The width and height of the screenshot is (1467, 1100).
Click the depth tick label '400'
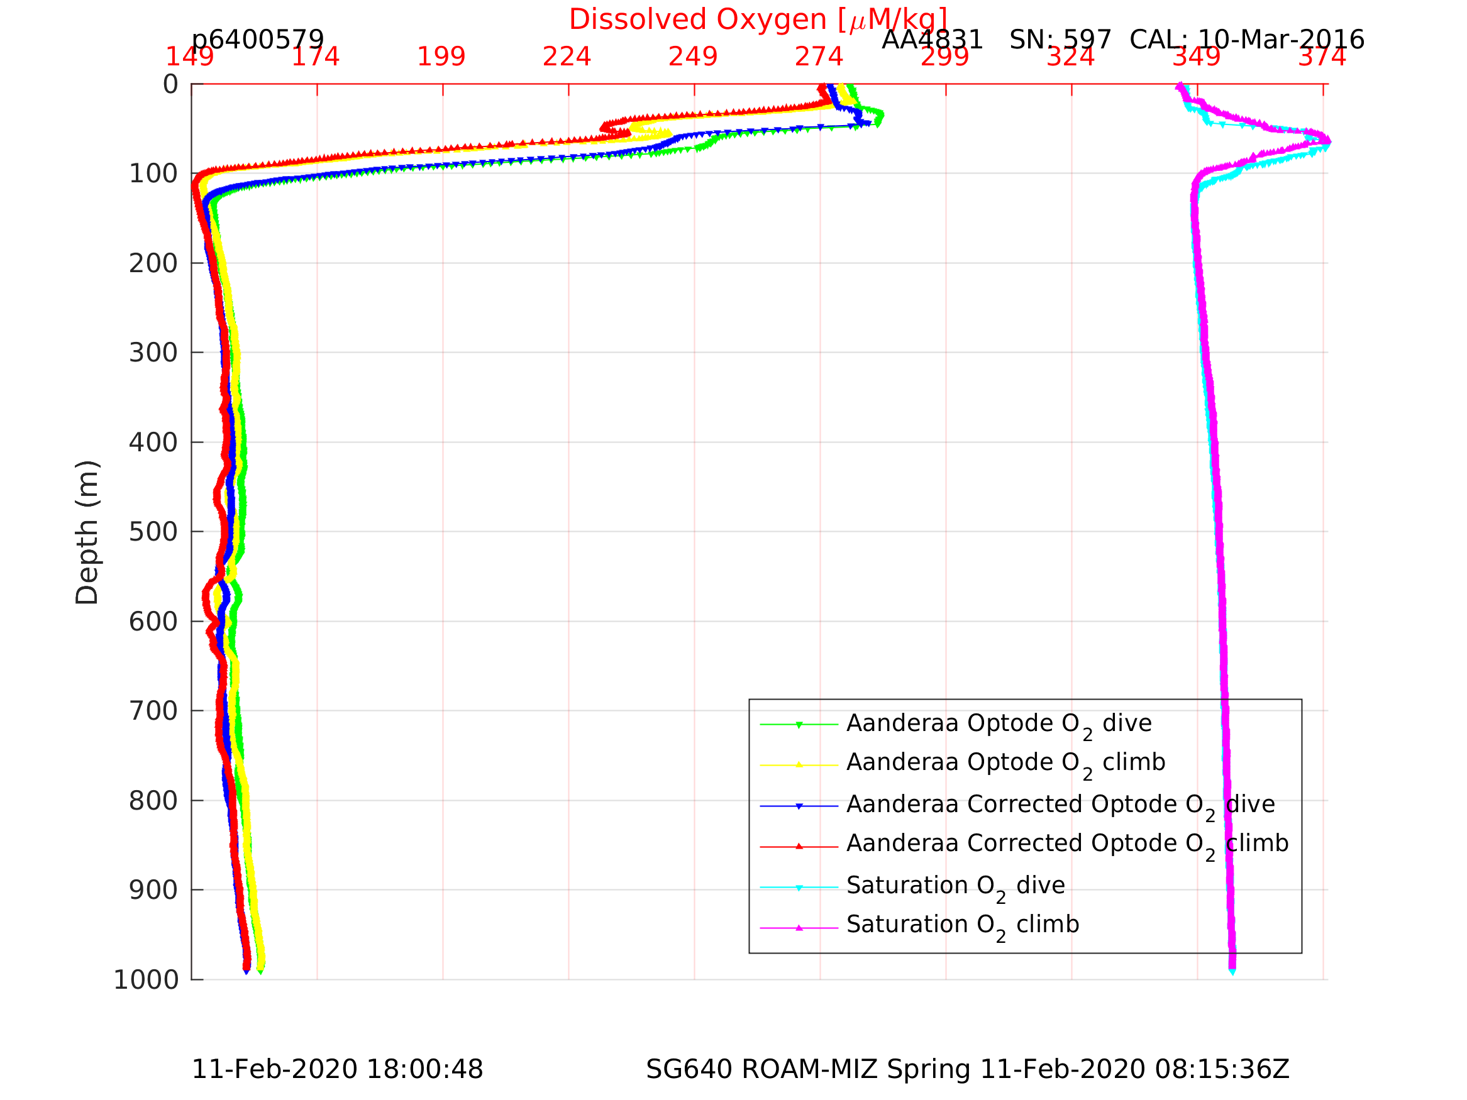[153, 443]
